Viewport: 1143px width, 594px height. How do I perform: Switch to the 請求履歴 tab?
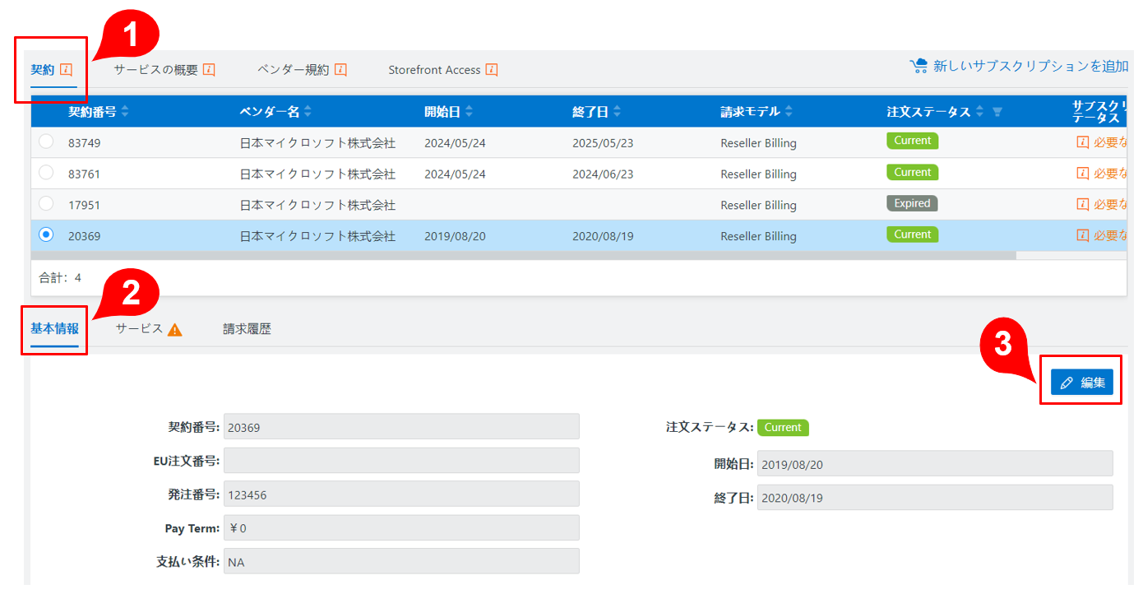(x=247, y=329)
